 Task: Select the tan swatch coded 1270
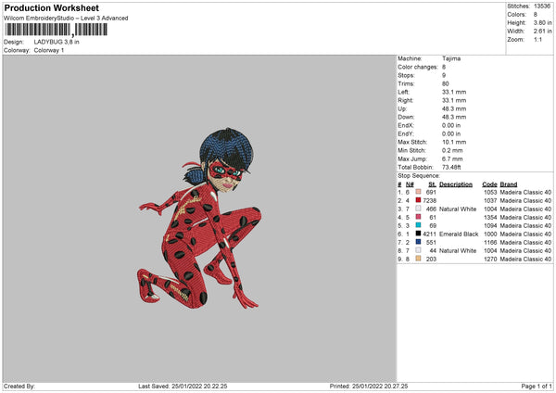tap(419, 259)
